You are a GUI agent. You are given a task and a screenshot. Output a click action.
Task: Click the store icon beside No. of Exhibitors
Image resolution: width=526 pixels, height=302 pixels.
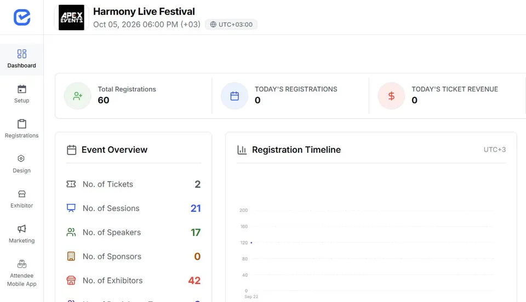pos(71,280)
